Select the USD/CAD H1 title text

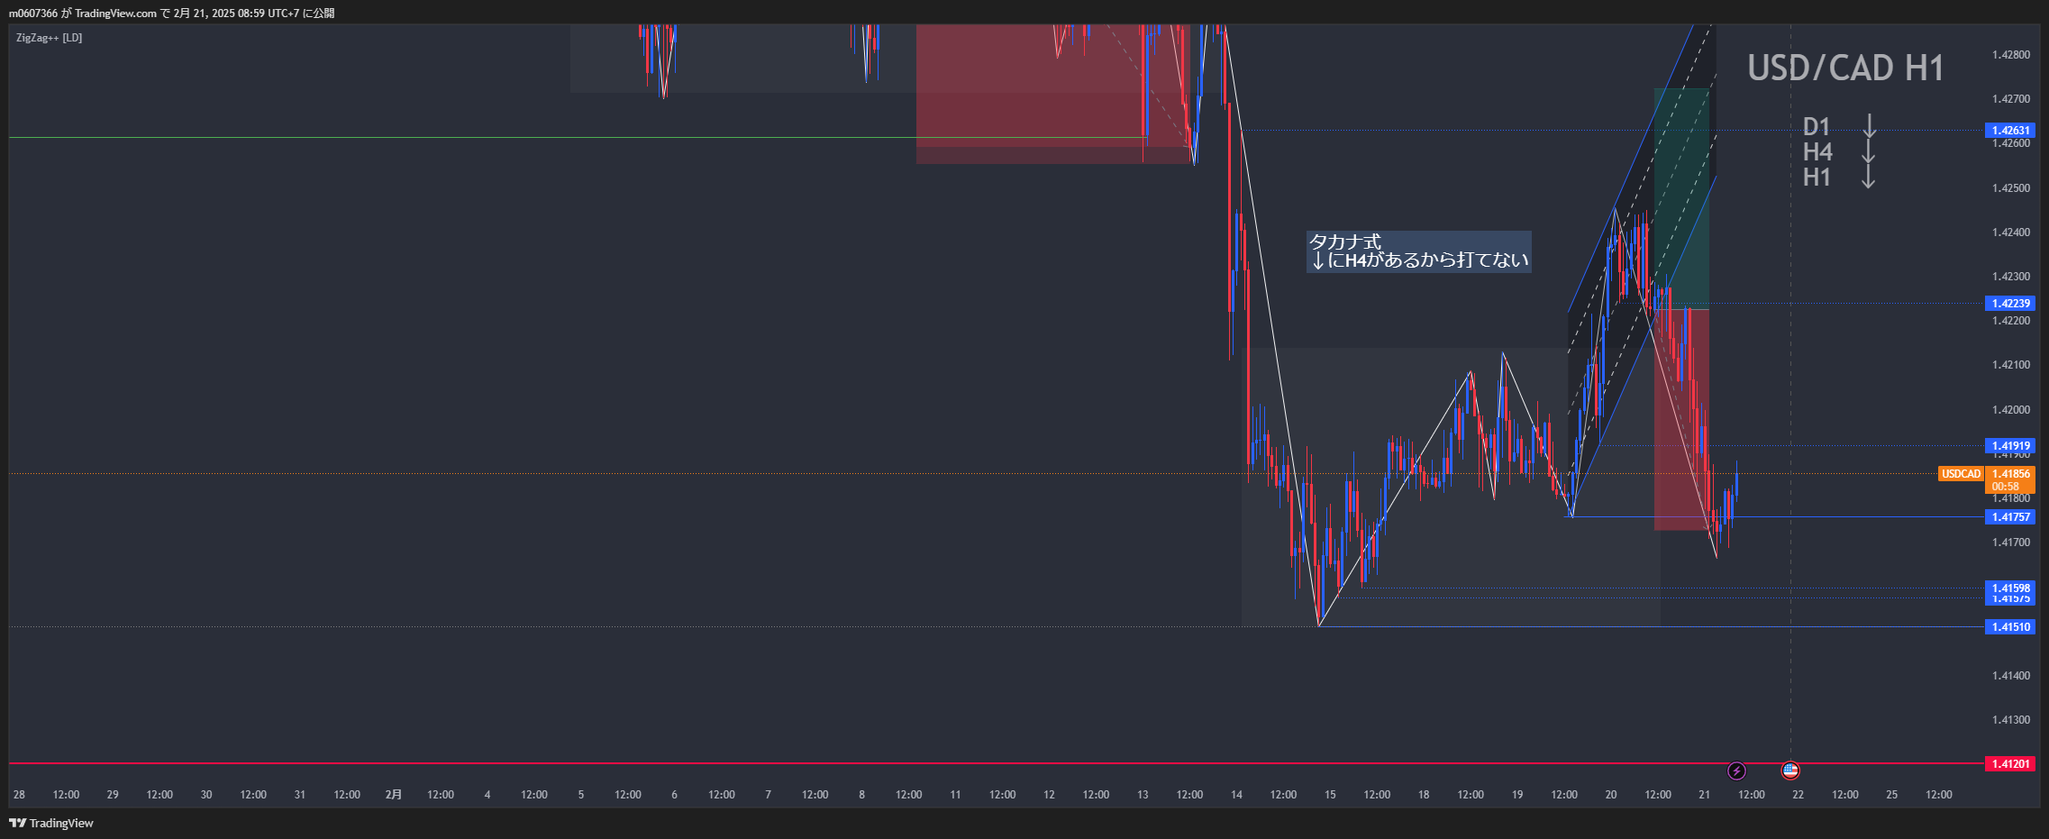[x=1845, y=68]
